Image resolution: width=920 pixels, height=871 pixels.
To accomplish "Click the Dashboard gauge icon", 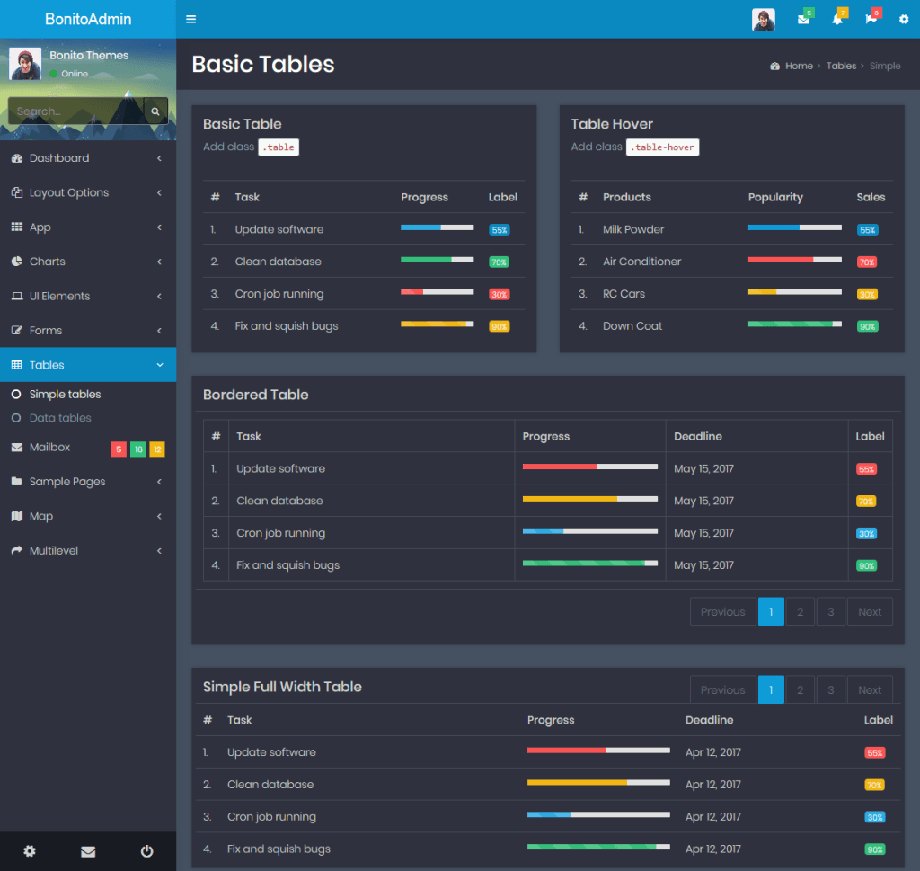I will (x=17, y=158).
